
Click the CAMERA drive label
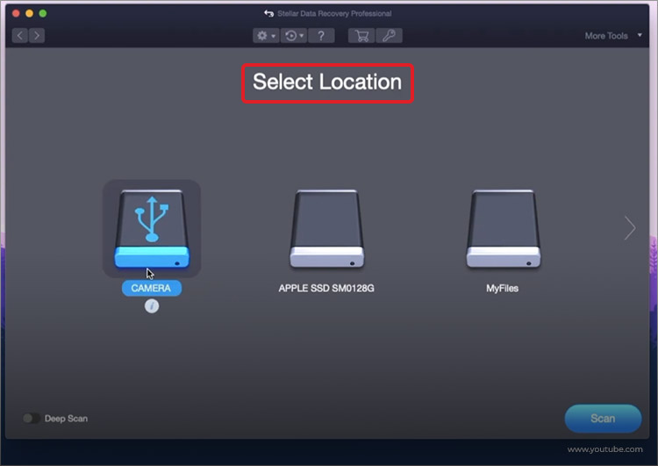152,288
